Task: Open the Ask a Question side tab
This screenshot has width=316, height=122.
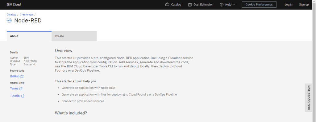Action: pos(309,98)
